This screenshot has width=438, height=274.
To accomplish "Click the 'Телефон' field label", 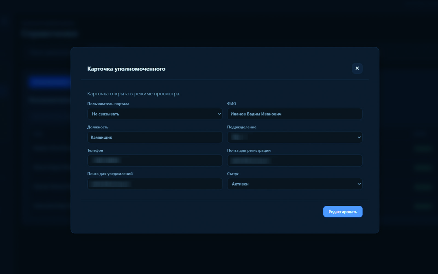I will 95,150.
